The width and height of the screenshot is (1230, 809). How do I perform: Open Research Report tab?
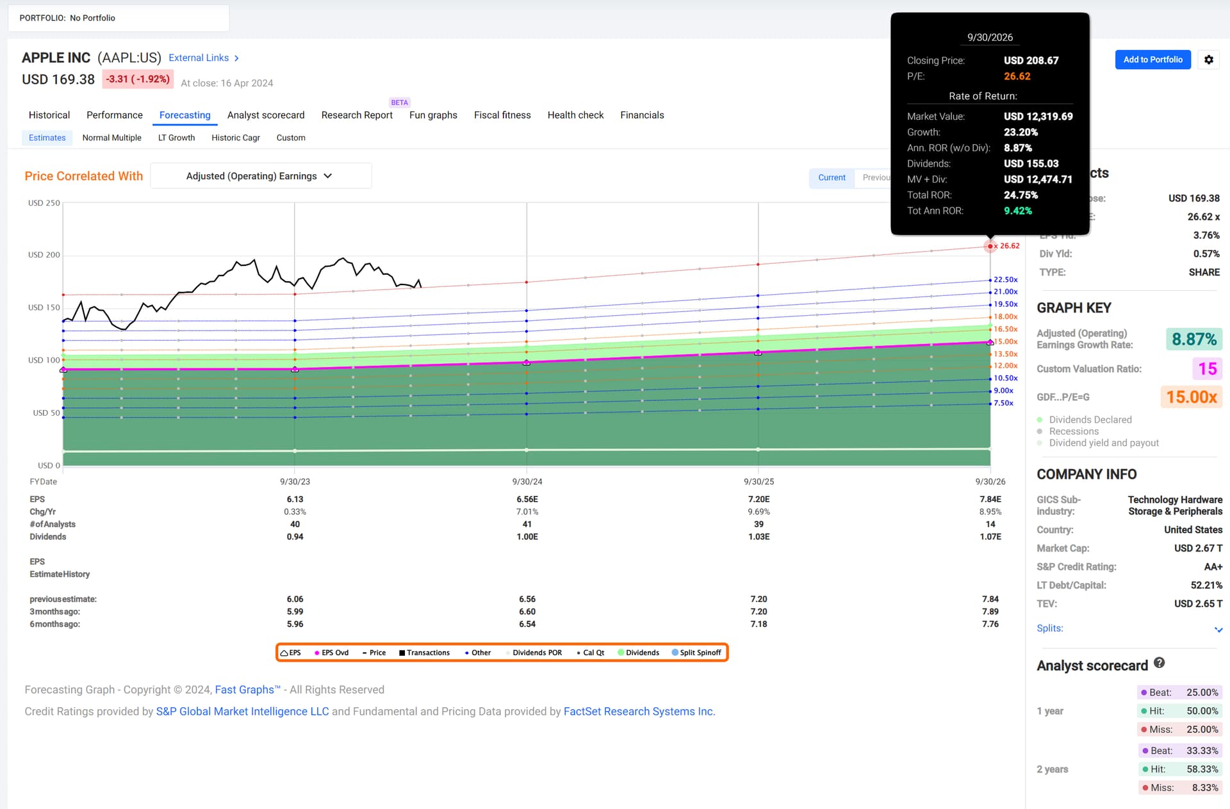[357, 115]
